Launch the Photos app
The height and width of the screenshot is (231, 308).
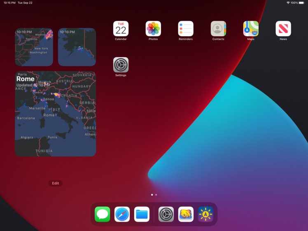[x=153, y=28]
